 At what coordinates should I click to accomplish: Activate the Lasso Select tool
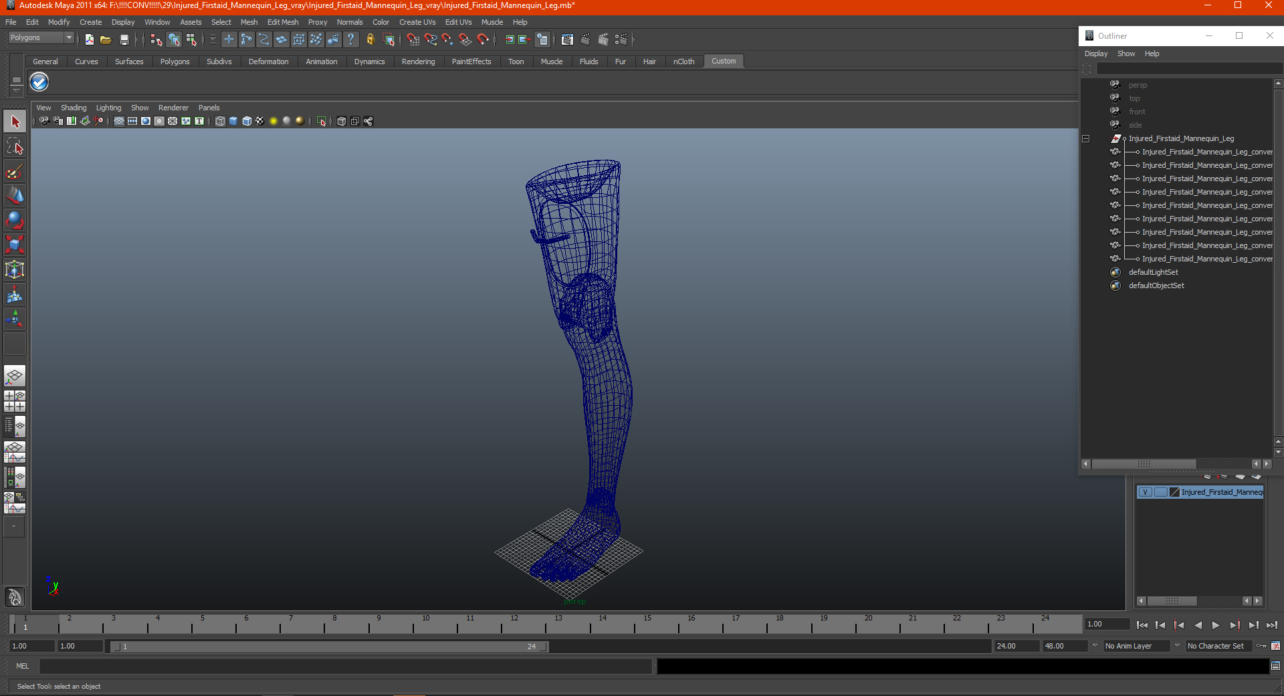(15, 146)
